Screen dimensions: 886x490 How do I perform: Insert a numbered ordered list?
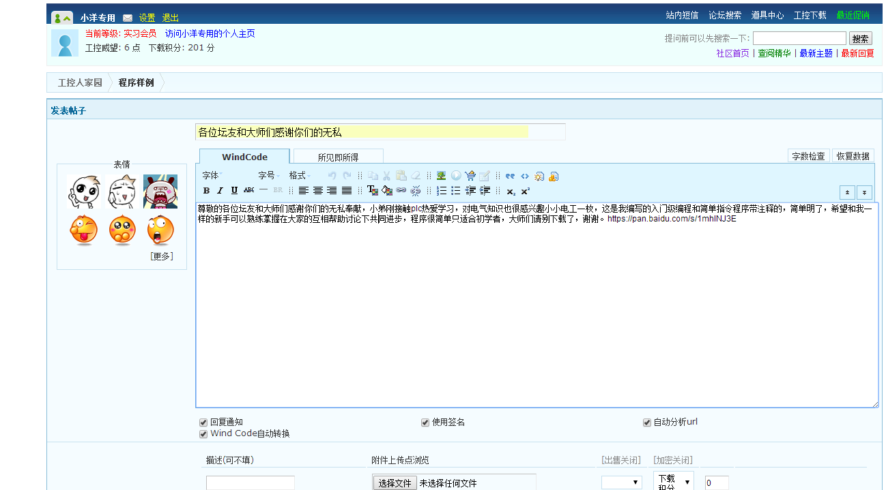pos(441,191)
